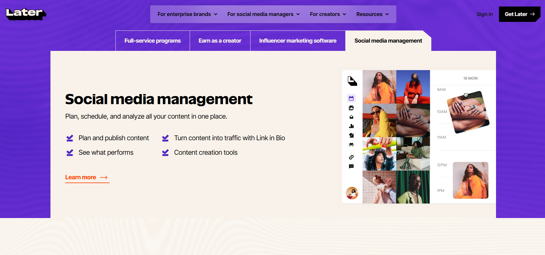The height and width of the screenshot is (255, 545).
Task: Click the checkmark beside Plan and publish content
Action: (x=70, y=138)
